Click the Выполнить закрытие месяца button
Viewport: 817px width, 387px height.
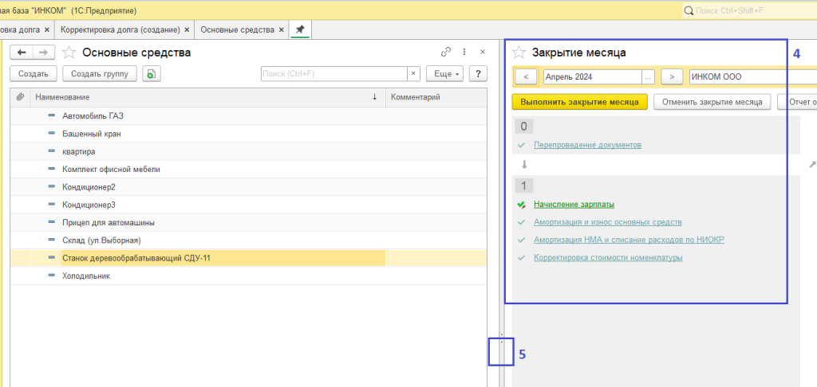coord(579,102)
